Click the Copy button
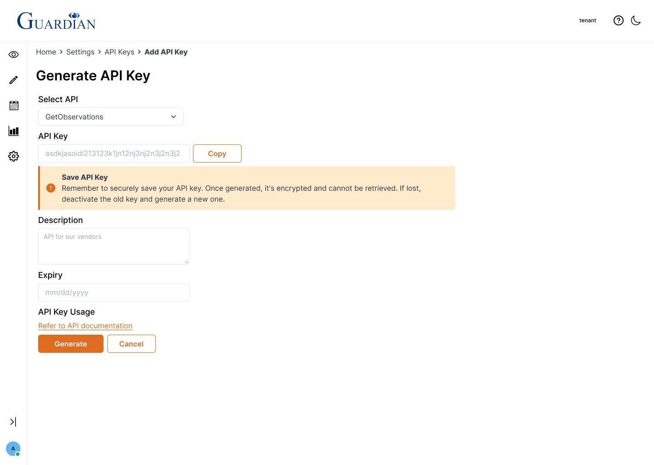 tap(217, 153)
